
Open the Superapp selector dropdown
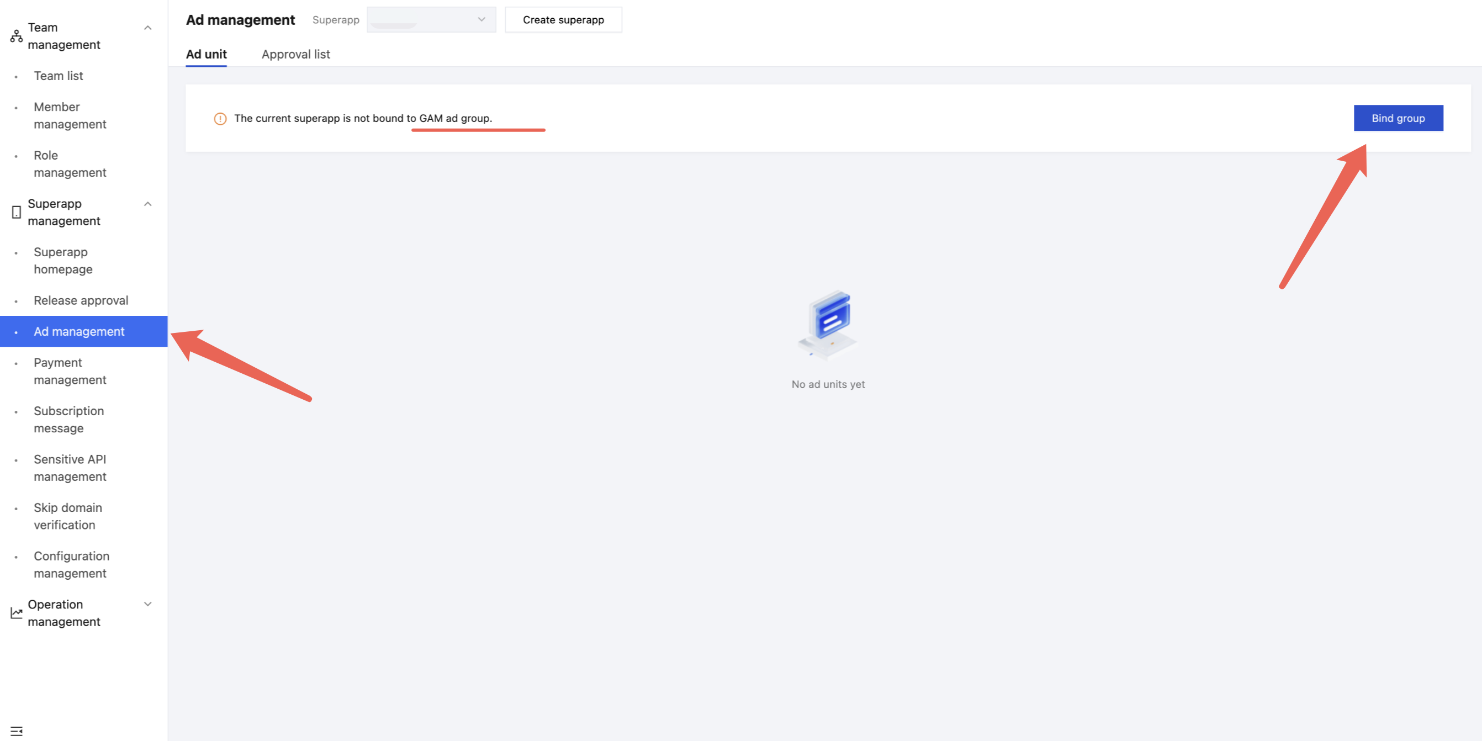pyautogui.click(x=431, y=19)
